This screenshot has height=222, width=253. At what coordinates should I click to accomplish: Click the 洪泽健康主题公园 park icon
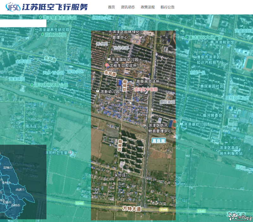point(41,17)
